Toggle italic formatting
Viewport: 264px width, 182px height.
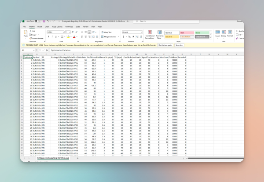pyautogui.click(x=52, y=36)
